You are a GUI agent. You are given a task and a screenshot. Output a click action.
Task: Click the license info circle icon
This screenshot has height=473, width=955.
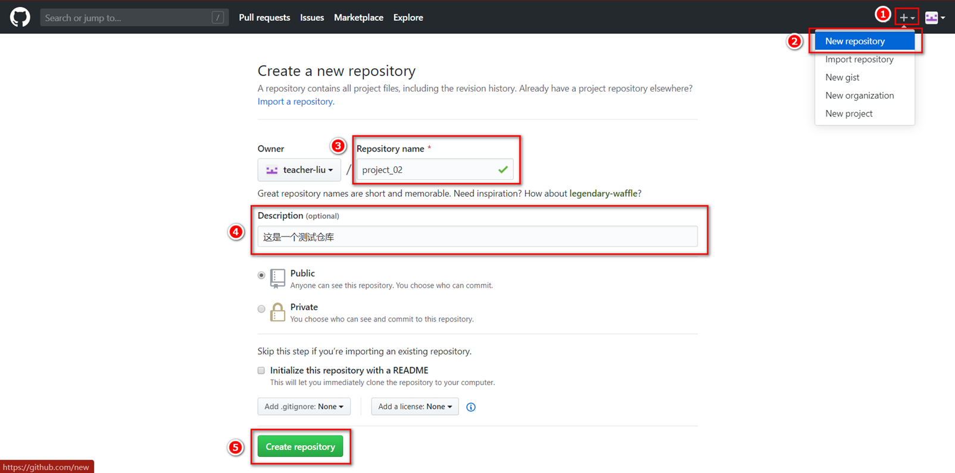(471, 407)
